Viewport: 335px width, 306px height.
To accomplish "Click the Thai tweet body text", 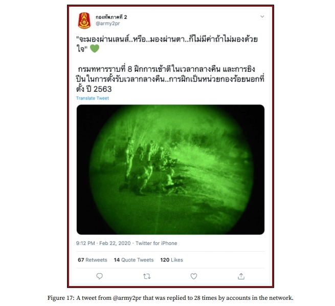I will [170, 64].
